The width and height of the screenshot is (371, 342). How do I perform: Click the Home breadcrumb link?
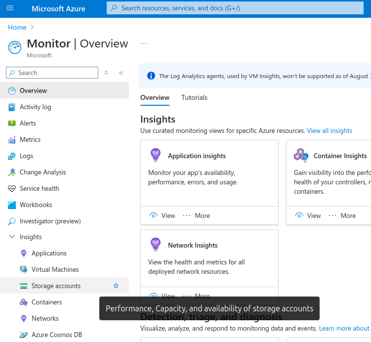click(17, 27)
